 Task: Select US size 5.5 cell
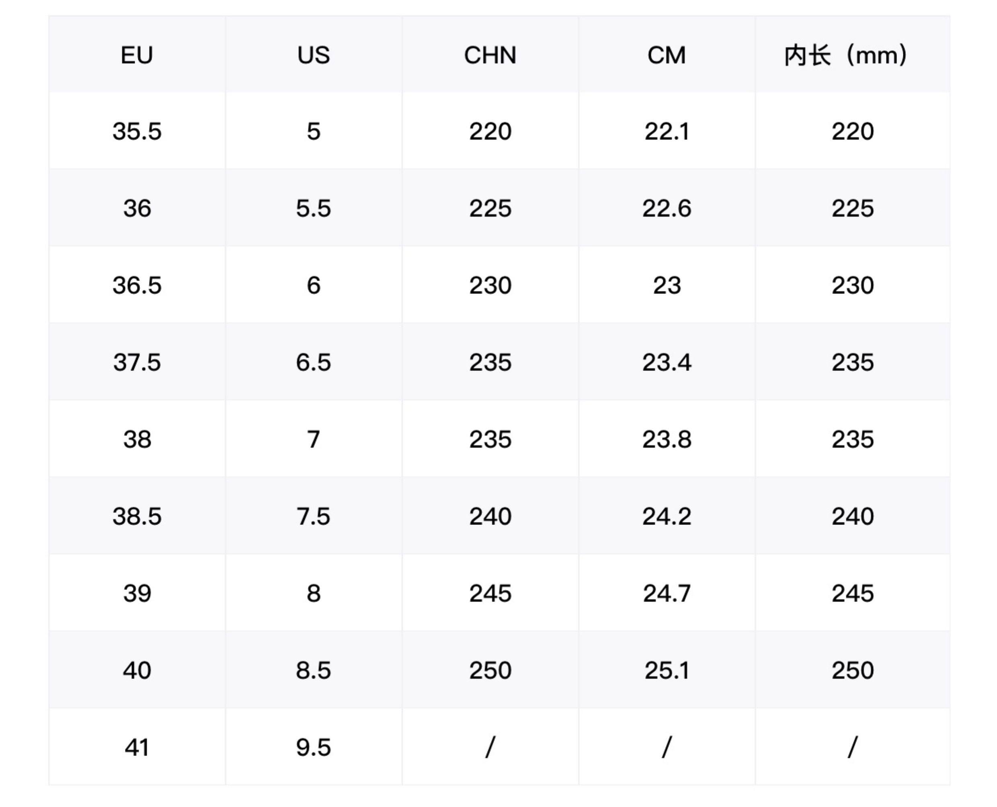pyautogui.click(x=314, y=208)
